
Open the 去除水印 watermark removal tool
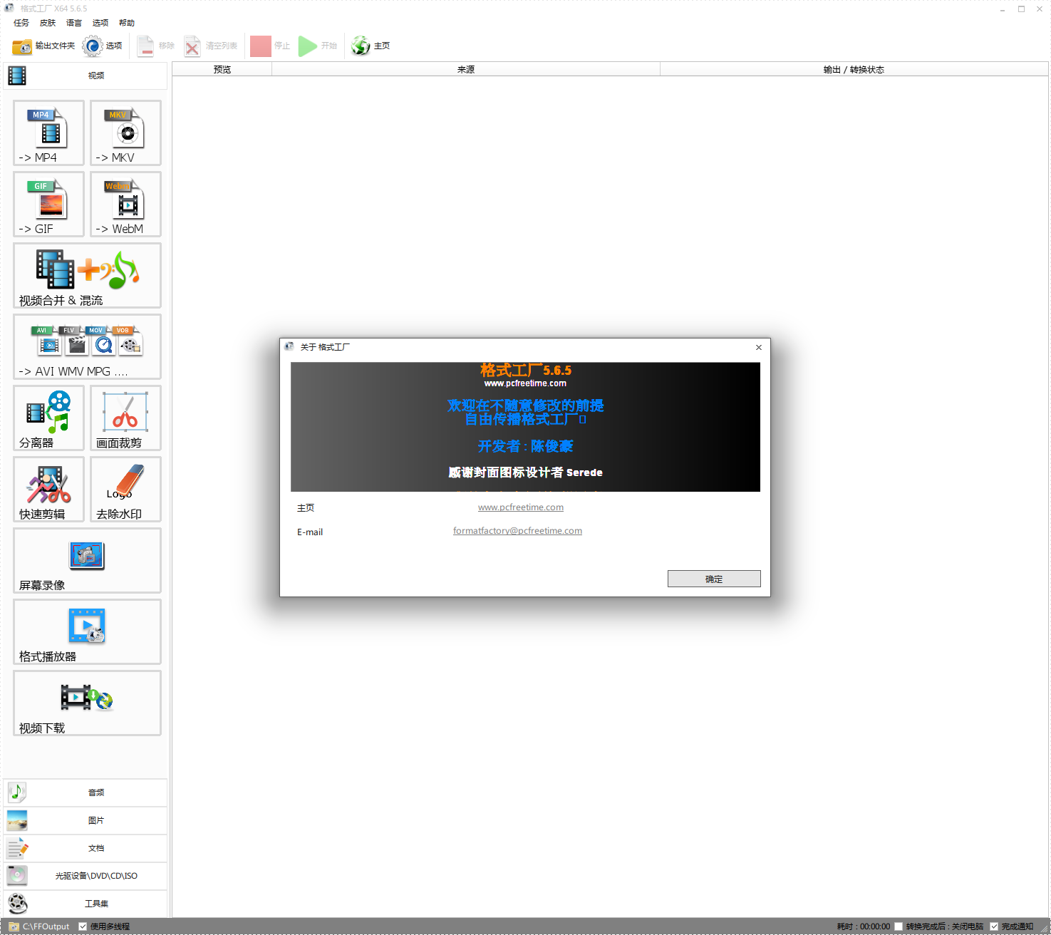pos(125,490)
